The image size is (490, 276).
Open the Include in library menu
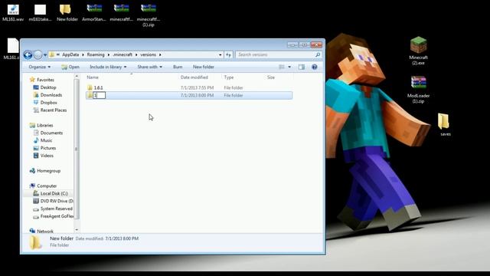coord(108,67)
